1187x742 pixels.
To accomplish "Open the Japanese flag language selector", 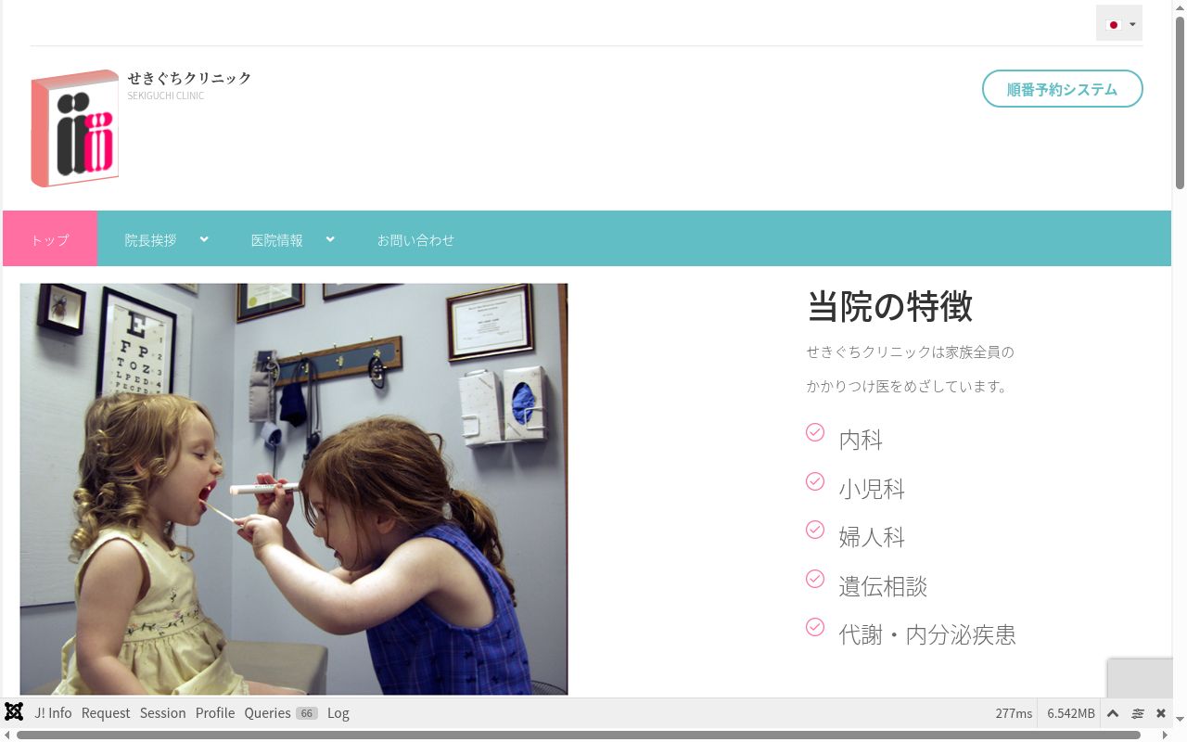I will (1119, 24).
